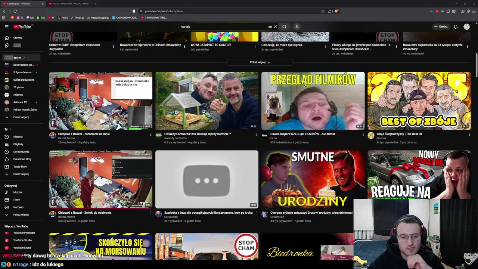The width and height of the screenshot is (478, 269).
Task: Open Rat bookmark in bookmarks bar
Action: [30, 18]
